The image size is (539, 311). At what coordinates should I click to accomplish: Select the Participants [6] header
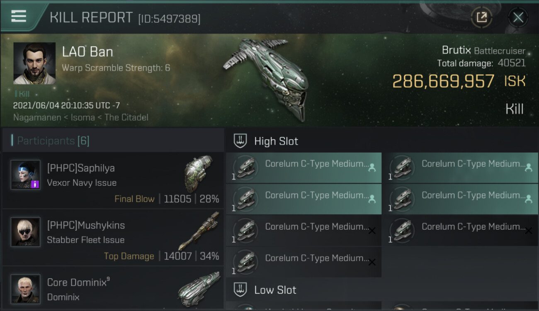[53, 141]
